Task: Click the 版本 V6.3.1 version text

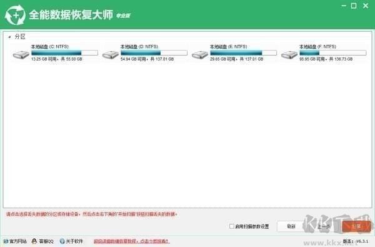Action: click(x=356, y=241)
